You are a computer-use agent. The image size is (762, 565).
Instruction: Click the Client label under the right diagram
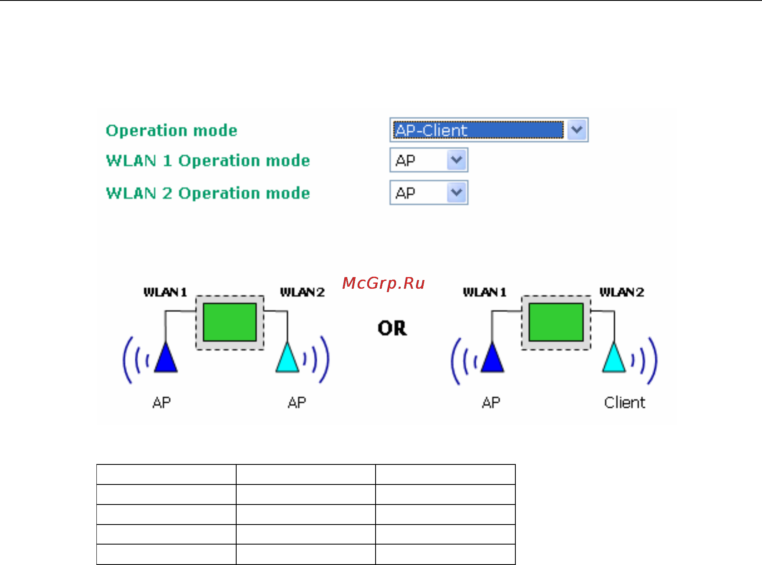click(624, 403)
